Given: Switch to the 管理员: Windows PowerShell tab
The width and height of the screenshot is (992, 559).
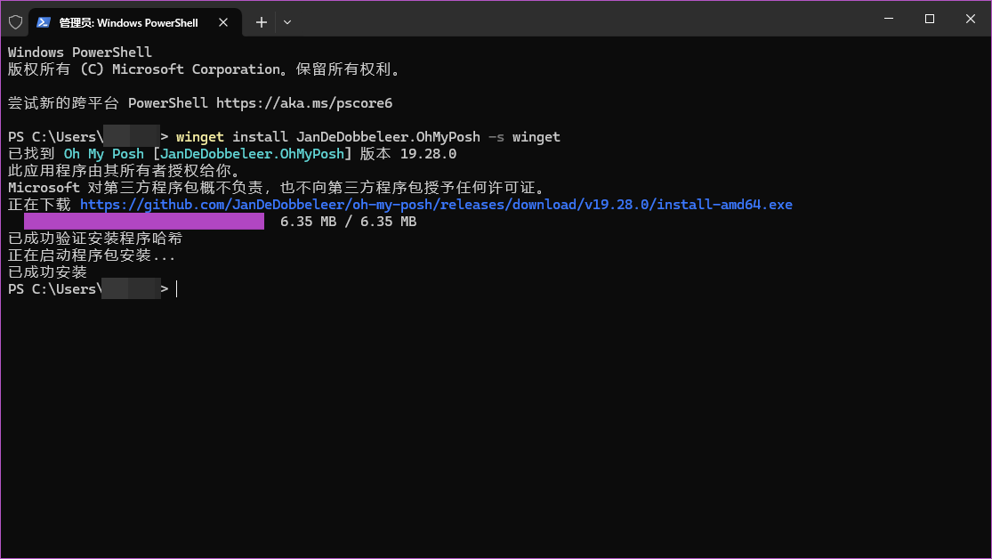Looking at the screenshot, I should coord(135,23).
